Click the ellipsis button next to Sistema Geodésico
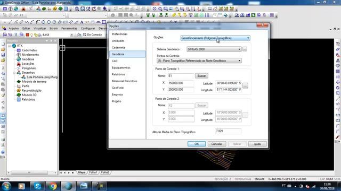This screenshot has height=191, width=341. point(245,49)
